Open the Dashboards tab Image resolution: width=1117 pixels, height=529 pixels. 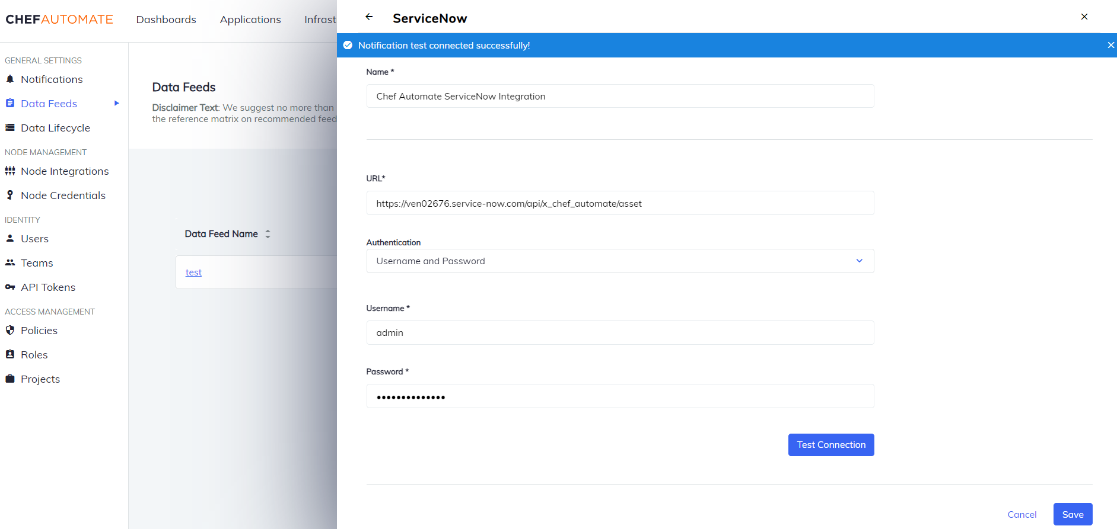[166, 20]
